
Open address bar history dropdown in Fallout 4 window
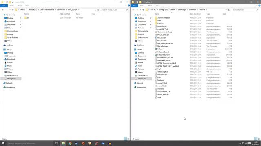(226, 10)
